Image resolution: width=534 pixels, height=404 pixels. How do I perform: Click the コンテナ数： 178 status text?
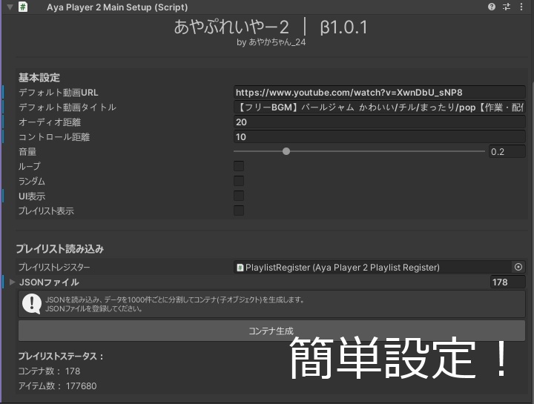click(49, 371)
